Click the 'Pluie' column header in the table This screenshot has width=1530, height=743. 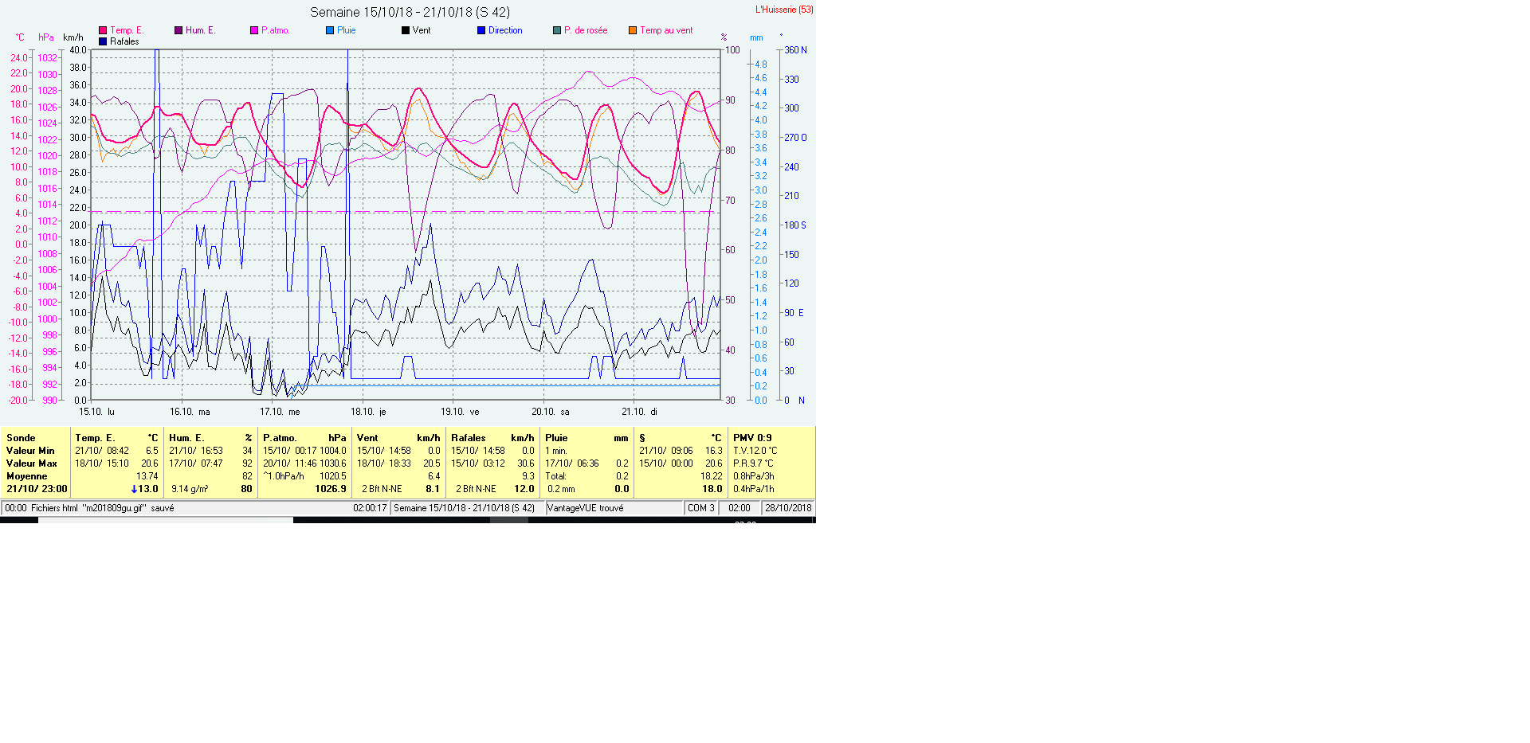(x=556, y=438)
